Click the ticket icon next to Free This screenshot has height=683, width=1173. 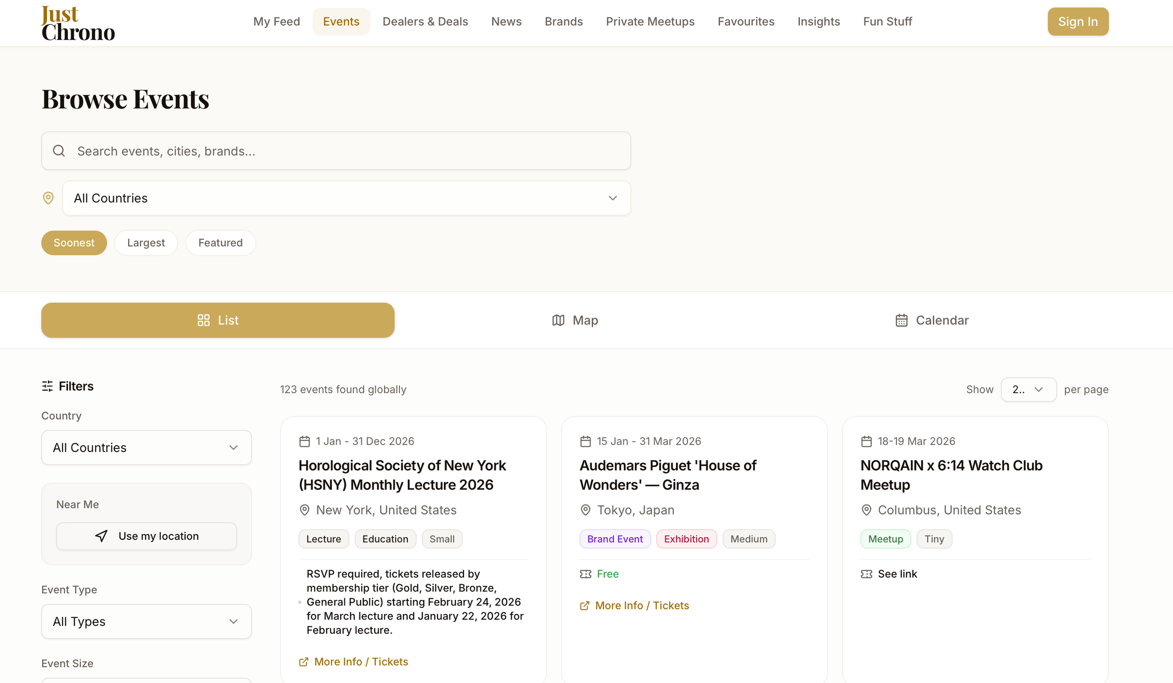585,574
